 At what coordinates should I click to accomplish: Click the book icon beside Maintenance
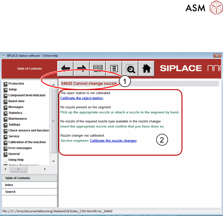(x=5, y=119)
